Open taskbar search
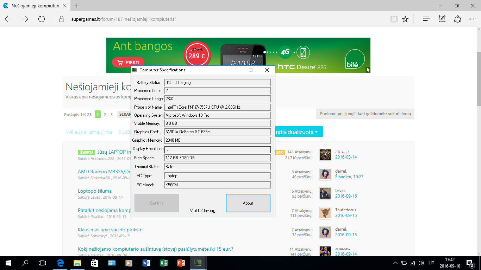Screen dimensions: 481x270 pos(25,263)
